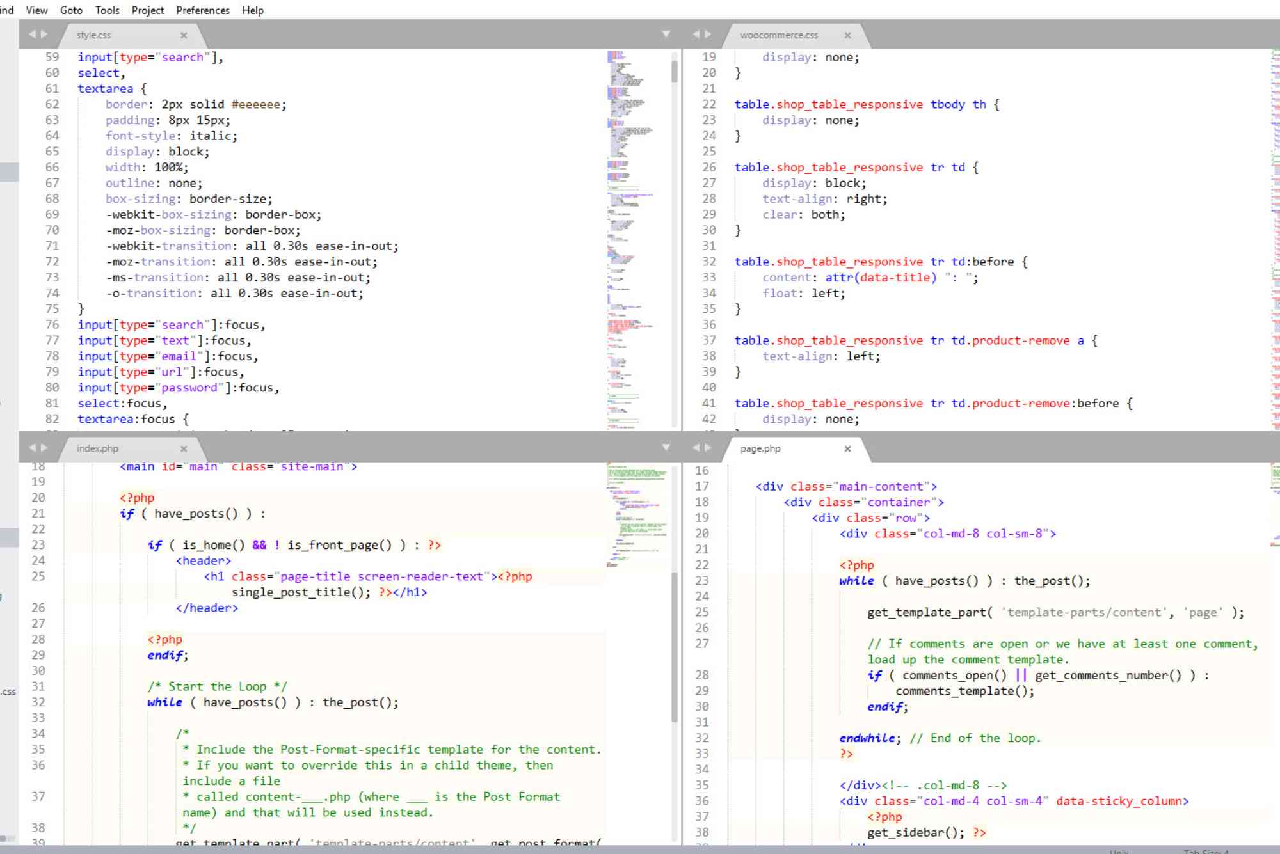
Task: Click 'clear: both;' in woocommerce.css
Action: click(803, 214)
